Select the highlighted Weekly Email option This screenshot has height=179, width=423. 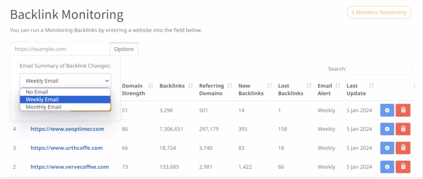65,99
